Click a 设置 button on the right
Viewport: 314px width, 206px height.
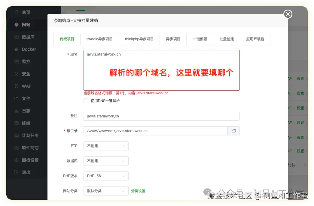point(300,78)
